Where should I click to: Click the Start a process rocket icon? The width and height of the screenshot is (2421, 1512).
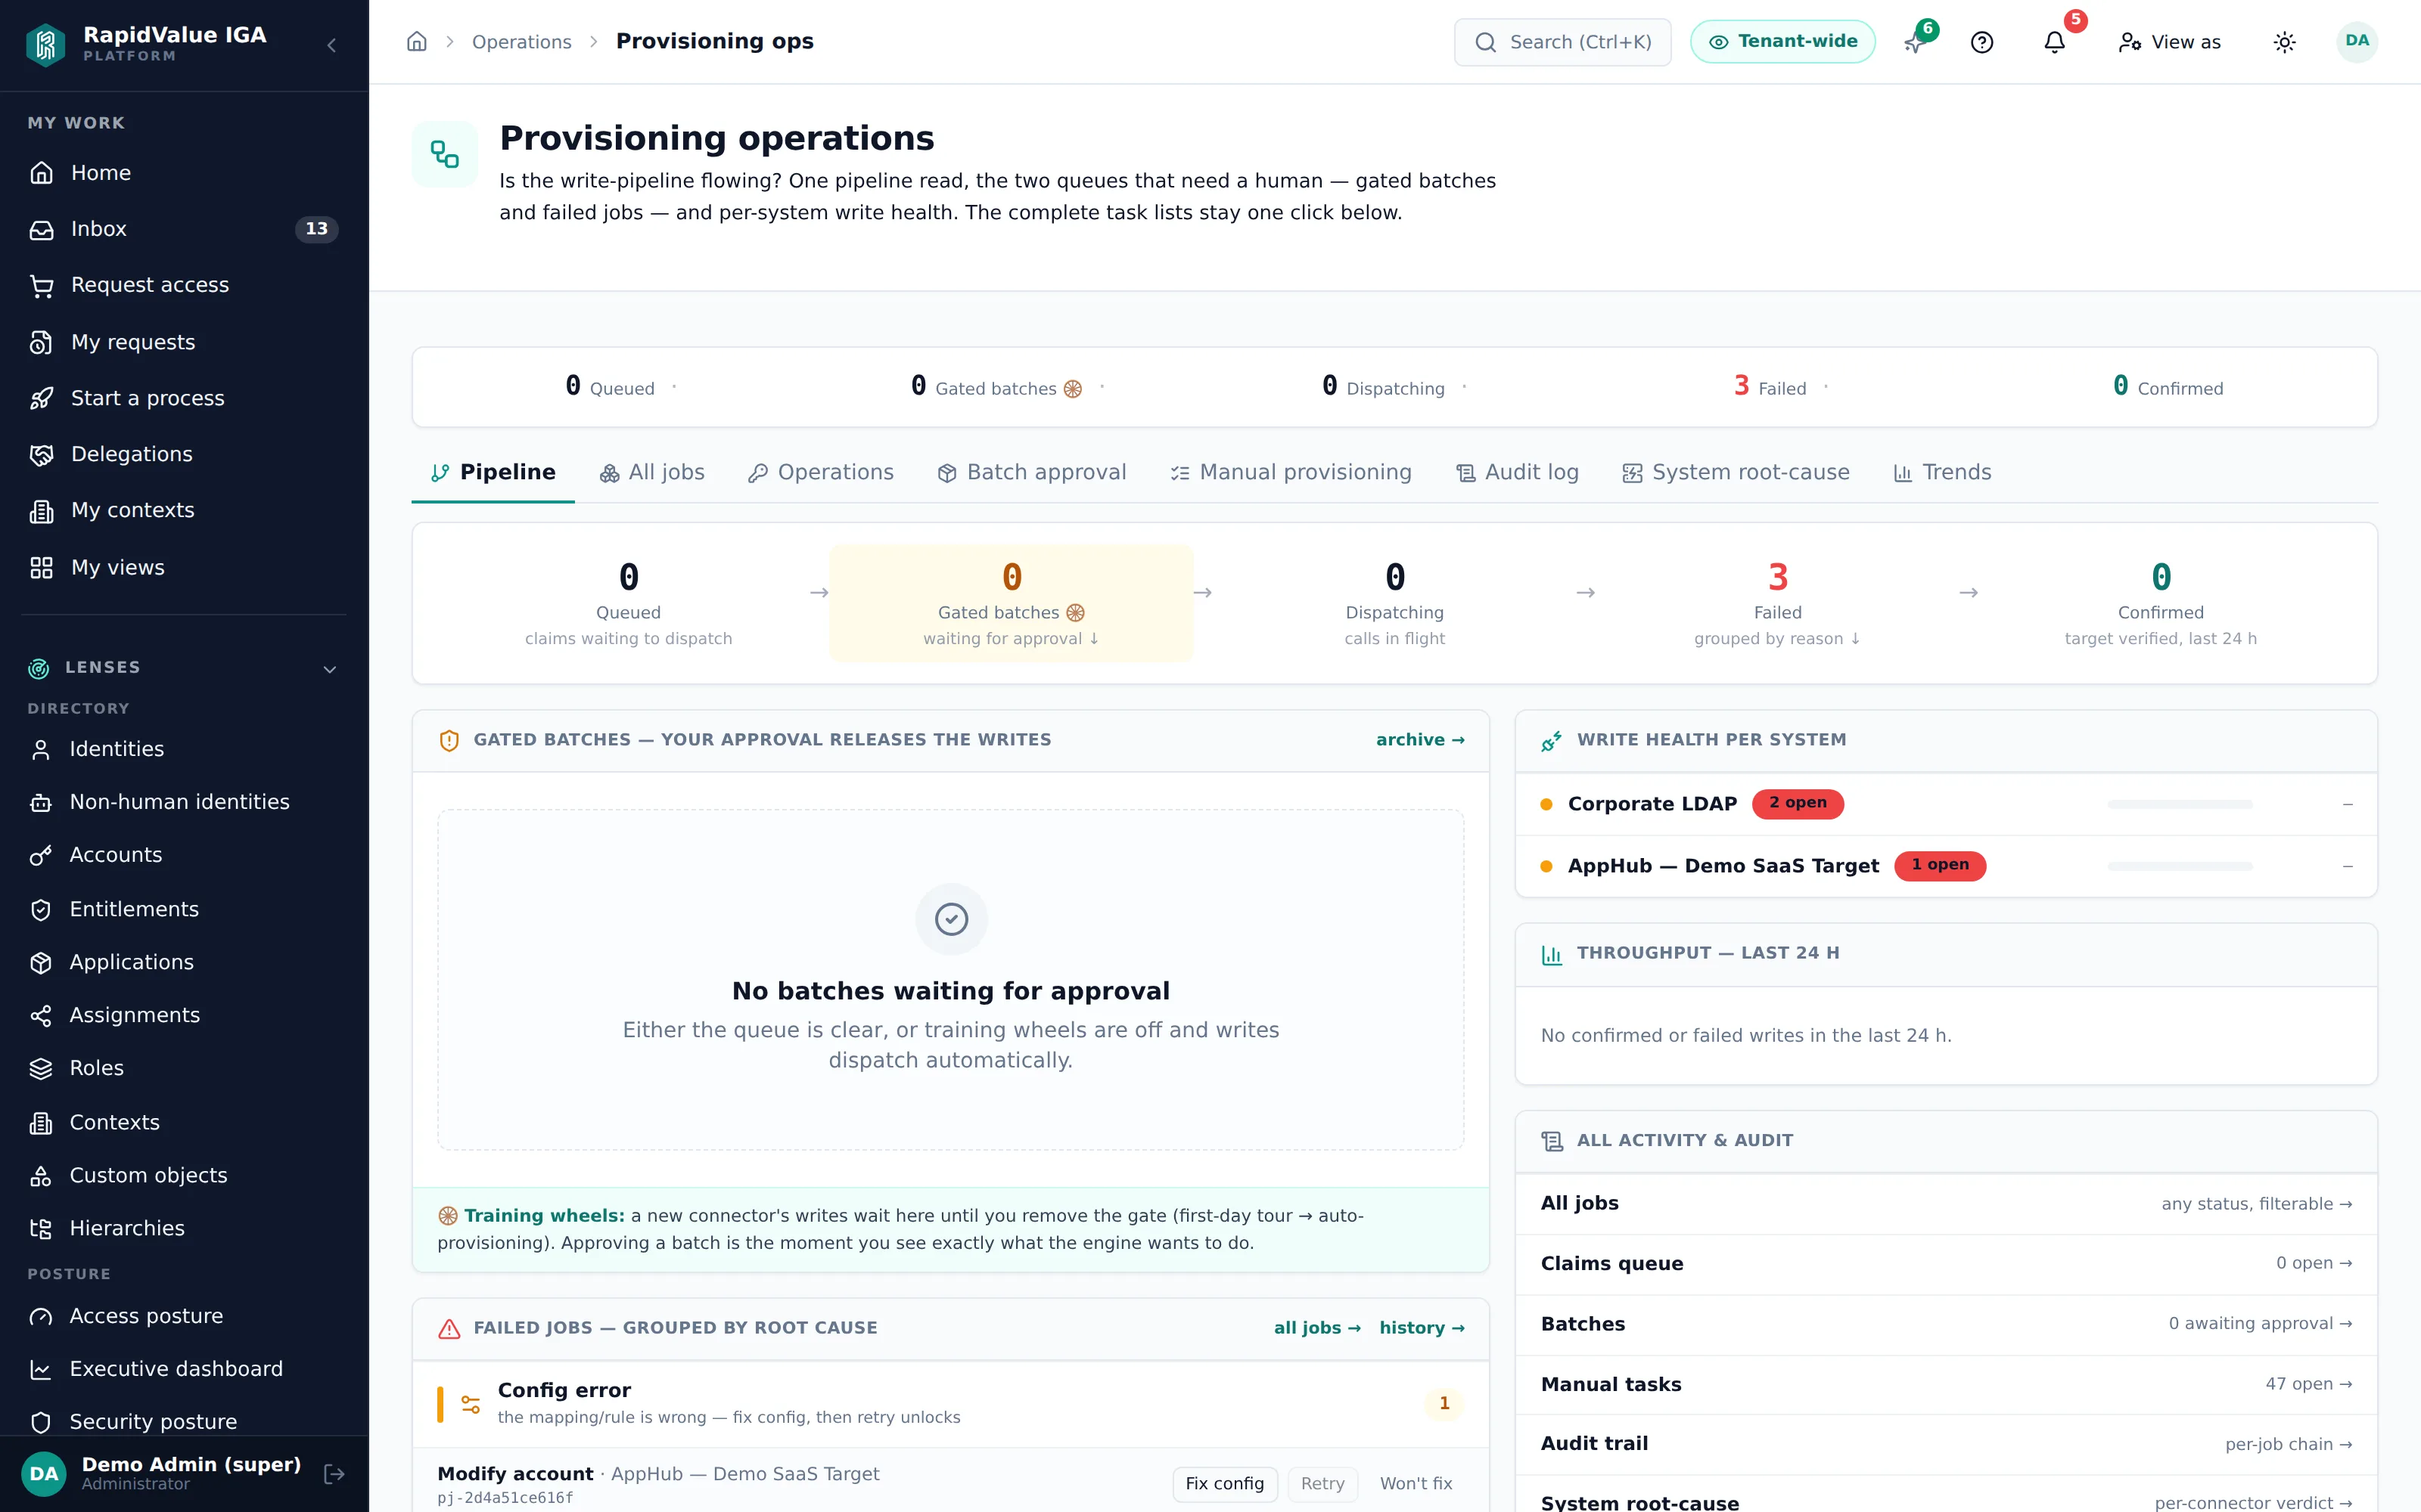(41, 398)
